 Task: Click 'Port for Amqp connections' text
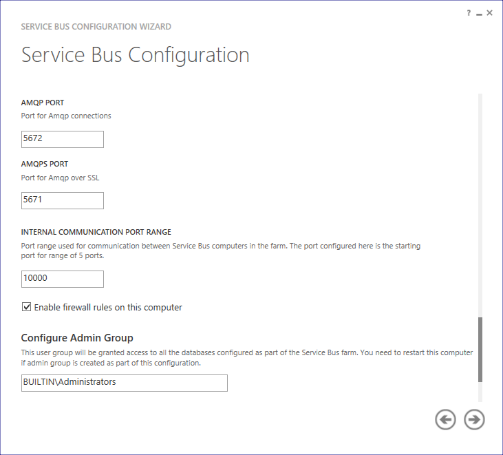click(x=66, y=116)
